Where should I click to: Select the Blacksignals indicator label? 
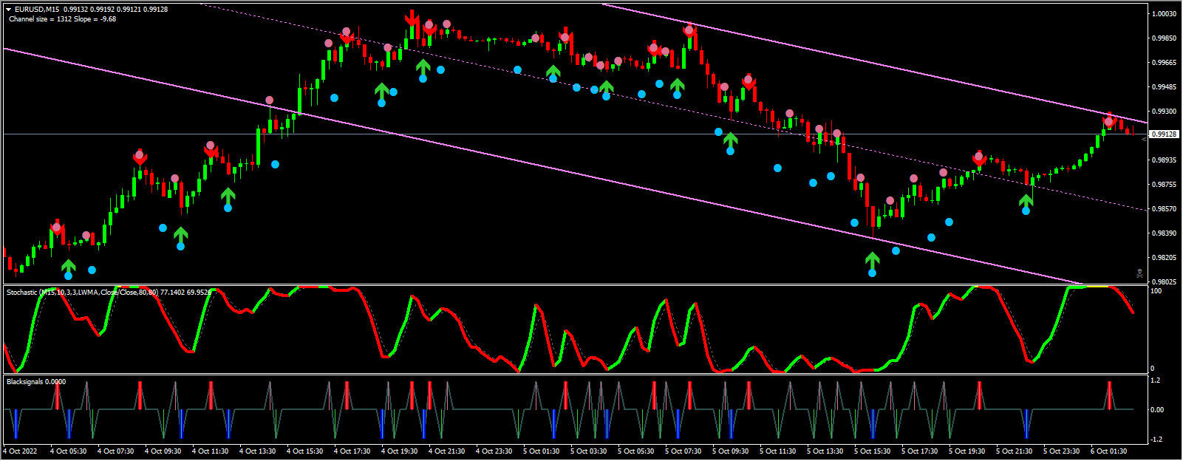(x=35, y=382)
